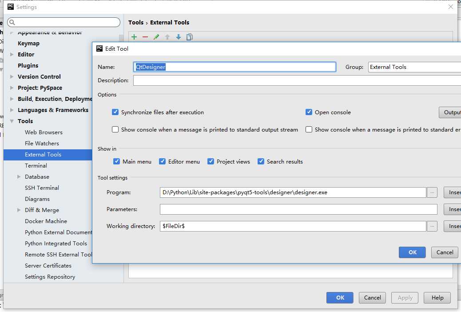
Task: Move tool down with the blue down arrow
Action: point(179,37)
